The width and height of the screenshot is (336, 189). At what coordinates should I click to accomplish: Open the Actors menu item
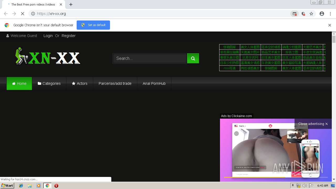point(80,83)
